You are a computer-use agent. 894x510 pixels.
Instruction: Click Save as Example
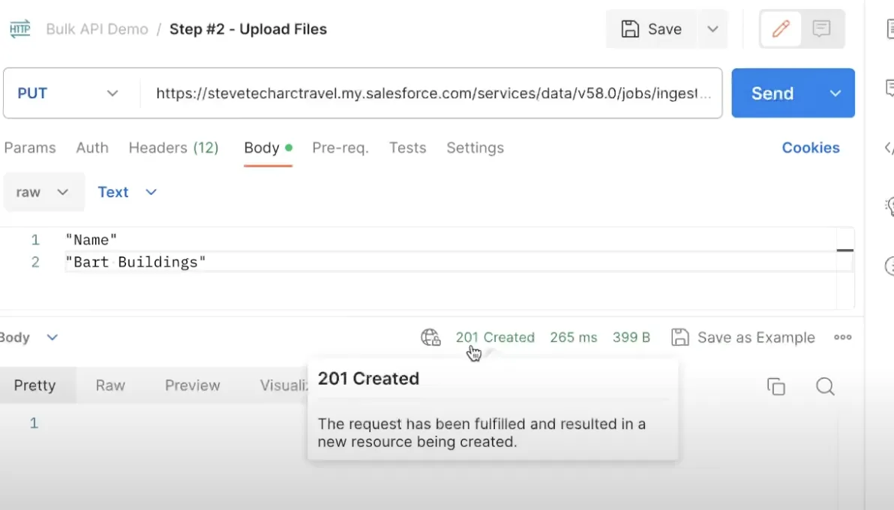tap(743, 337)
